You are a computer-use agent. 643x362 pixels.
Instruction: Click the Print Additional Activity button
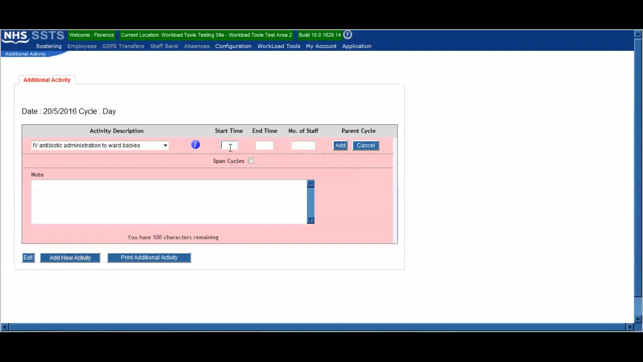(x=149, y=257)
